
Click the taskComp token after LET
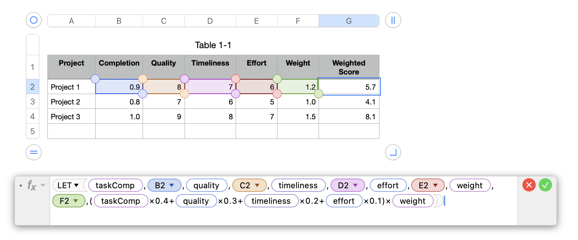coord(115,185)
